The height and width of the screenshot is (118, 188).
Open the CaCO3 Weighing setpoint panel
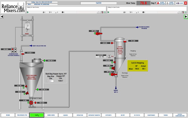tap(137, 66)
